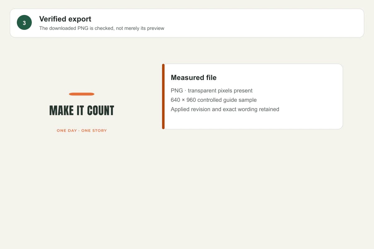Viewport: 374px width, 249px height.
Task: Click the 'MAKE IT COUNT' headline in the preview
Action: pos(82,110)
